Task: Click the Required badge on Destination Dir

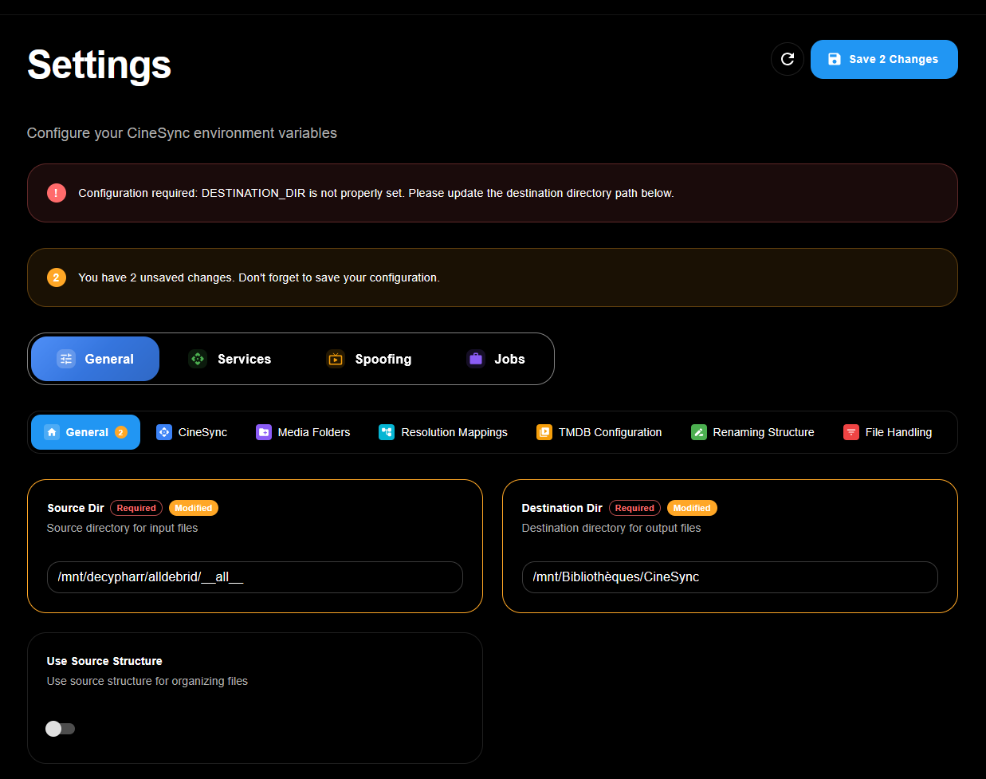Action: point(634,508)
